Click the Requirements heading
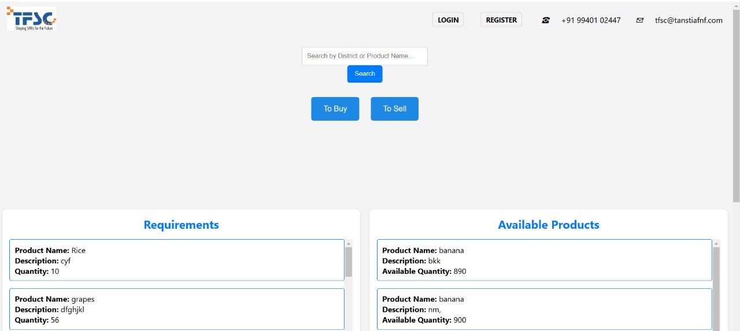Image resolution: width=740 pixels, height=331 pixels. 181,225
